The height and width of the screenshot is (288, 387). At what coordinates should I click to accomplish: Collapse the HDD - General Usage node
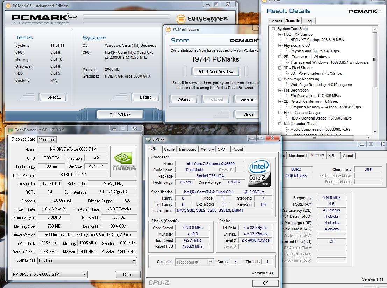click(x=280, y=113)
